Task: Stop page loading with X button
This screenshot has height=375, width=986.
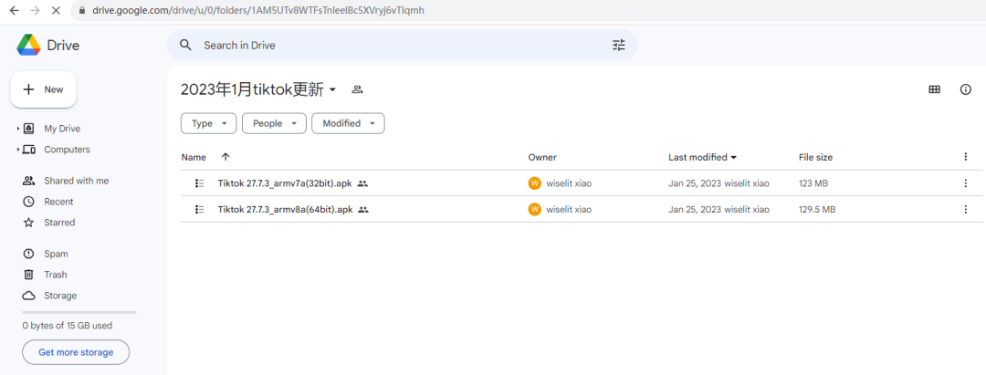Action: pyautogui.click(x=56, y=11)
